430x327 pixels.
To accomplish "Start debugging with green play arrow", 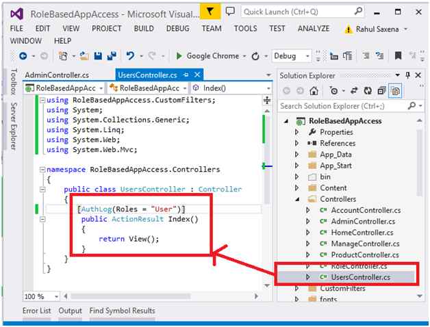I will pos(179,56).
